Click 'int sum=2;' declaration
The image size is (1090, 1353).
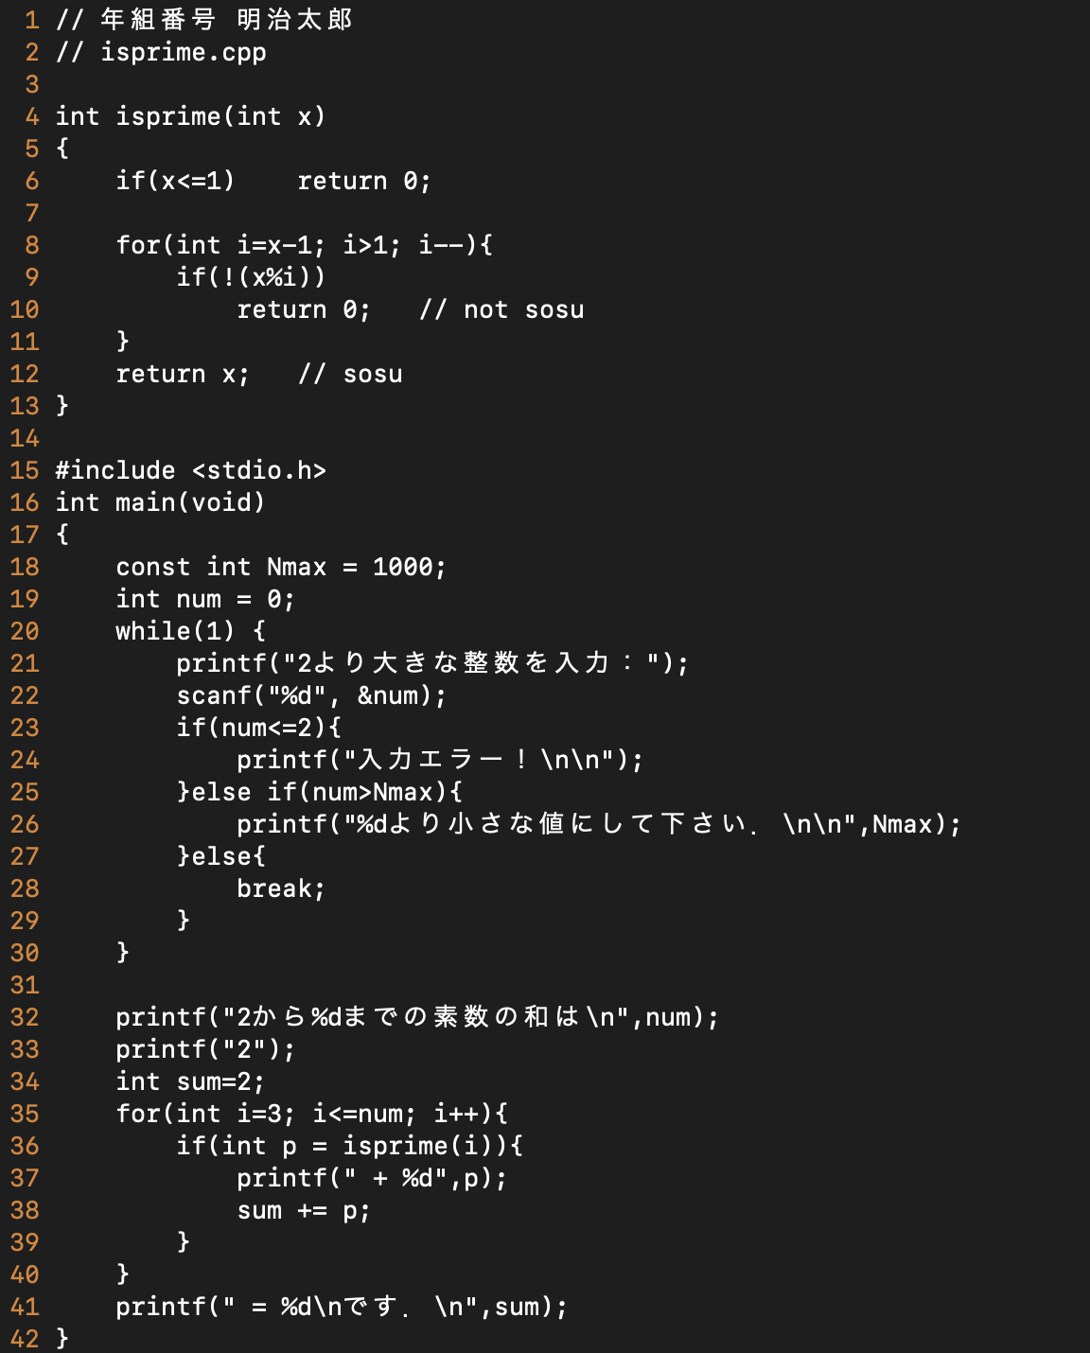(190, 1081)
